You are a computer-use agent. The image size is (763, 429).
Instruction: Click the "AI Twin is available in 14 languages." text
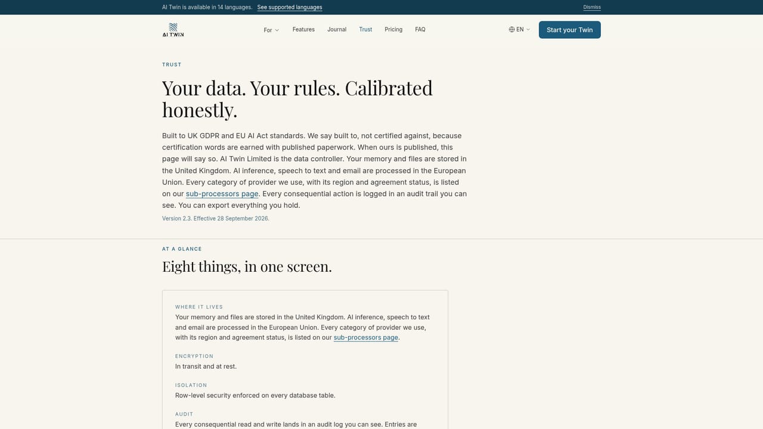tap(207, 7)
